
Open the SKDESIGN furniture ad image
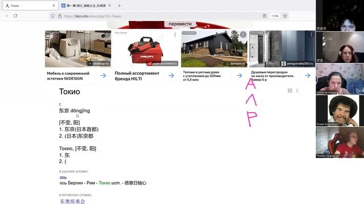78,49
